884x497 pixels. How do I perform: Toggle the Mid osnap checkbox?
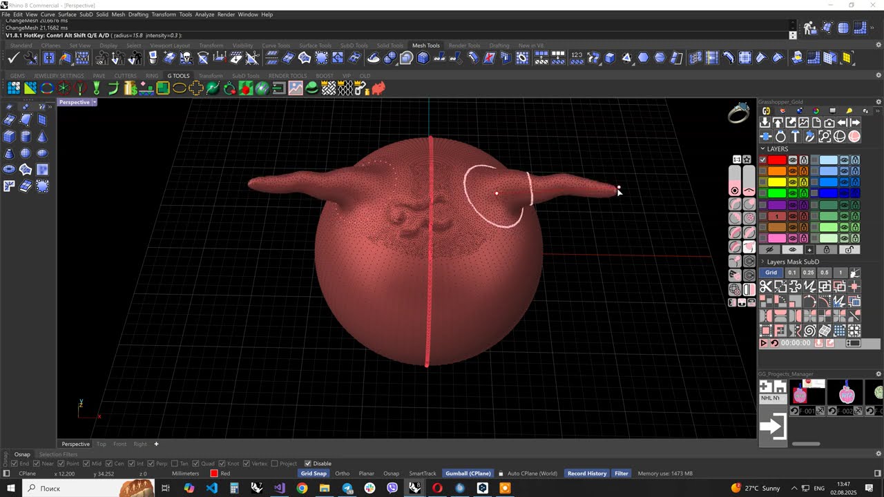coord(86,464)
